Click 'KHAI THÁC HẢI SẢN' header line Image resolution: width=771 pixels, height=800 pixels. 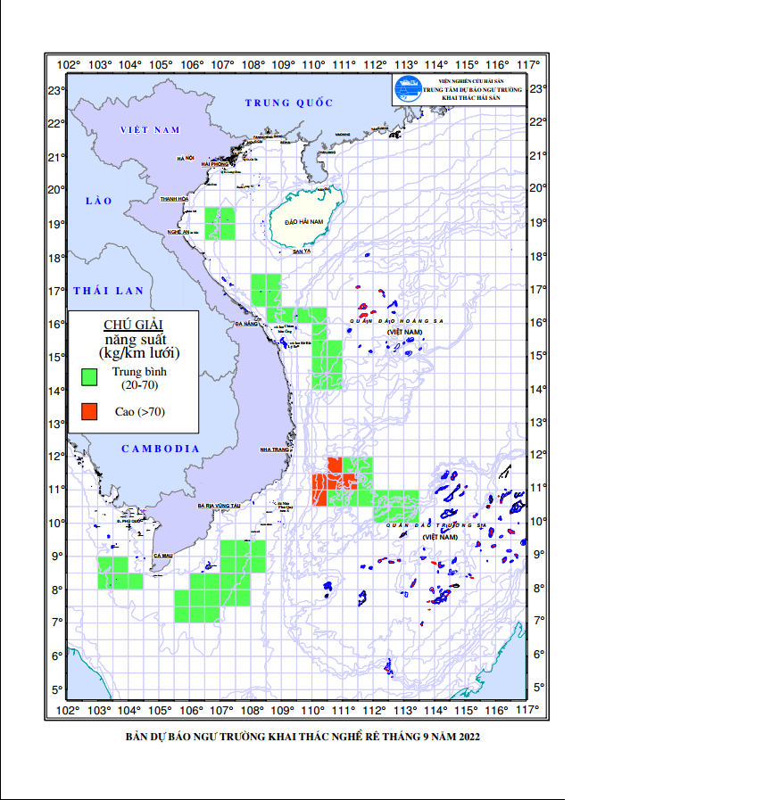471,97
